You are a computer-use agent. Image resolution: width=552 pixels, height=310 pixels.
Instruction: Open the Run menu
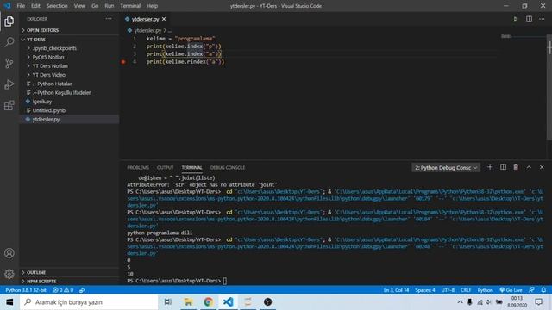(x=110, y=6)
